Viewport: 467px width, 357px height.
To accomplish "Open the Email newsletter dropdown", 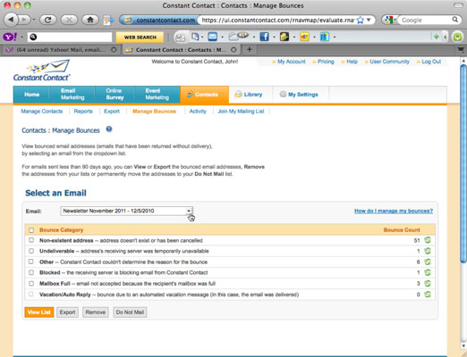I will pyautogui.click(x=126, y=211).
